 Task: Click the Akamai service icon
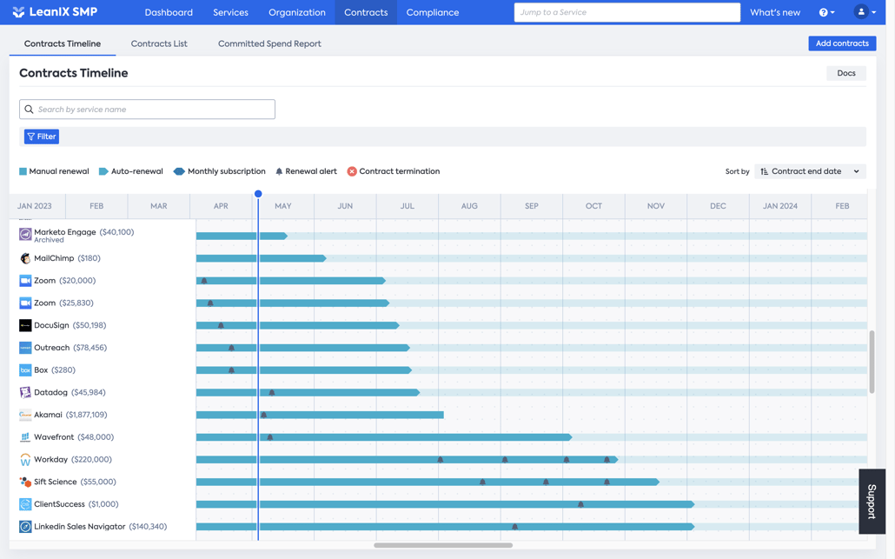pyautogui.click(x=25, y=415)
